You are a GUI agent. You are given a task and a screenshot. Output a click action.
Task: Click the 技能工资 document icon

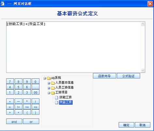point(56,97)
